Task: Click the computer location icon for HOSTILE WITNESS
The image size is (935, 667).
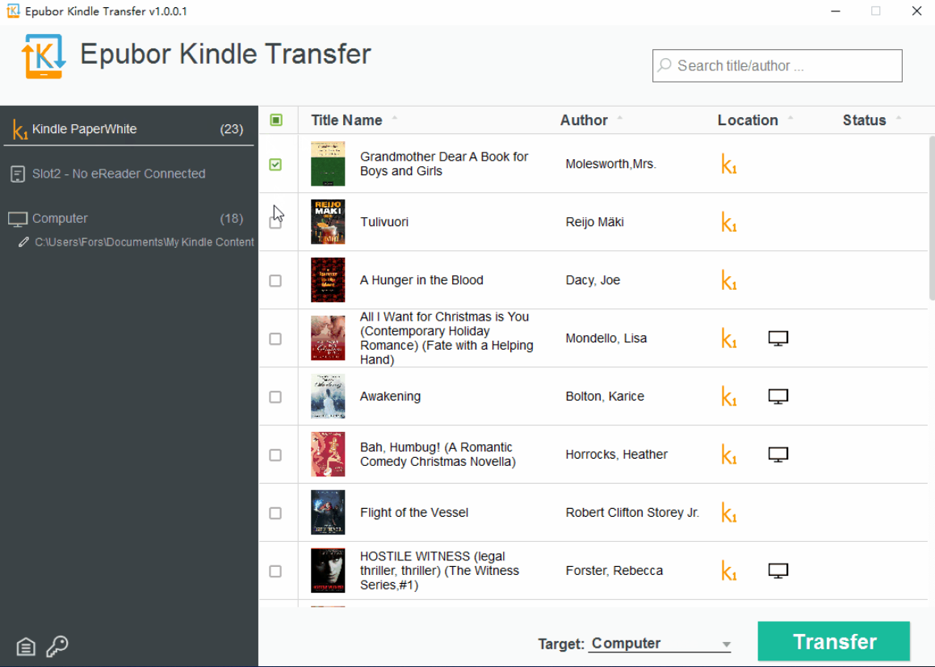Action: pos(778,571)
